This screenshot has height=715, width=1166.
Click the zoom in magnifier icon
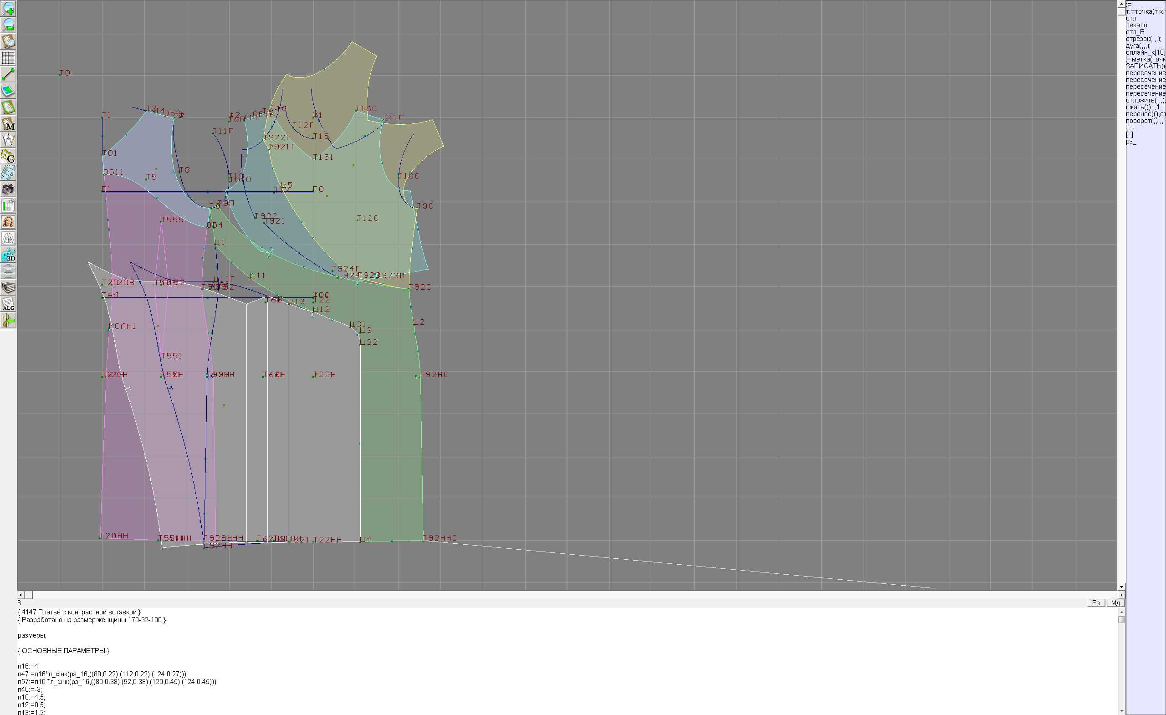pos(8,8)
